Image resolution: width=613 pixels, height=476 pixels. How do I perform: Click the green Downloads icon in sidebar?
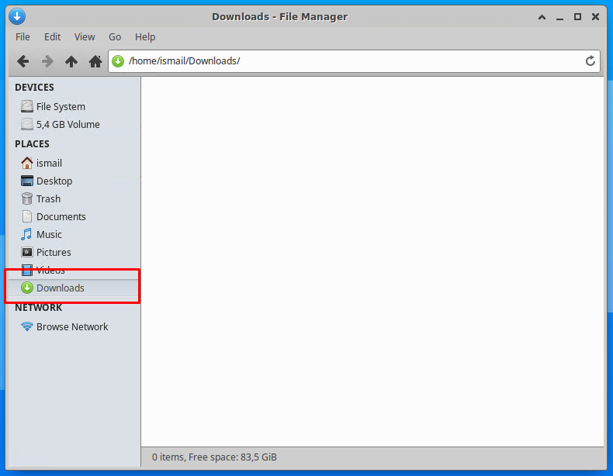[27, 288]
